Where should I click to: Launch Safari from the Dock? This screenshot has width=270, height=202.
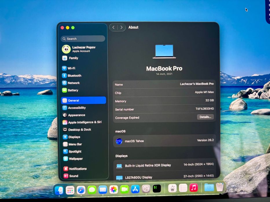(x=81, y=190)
